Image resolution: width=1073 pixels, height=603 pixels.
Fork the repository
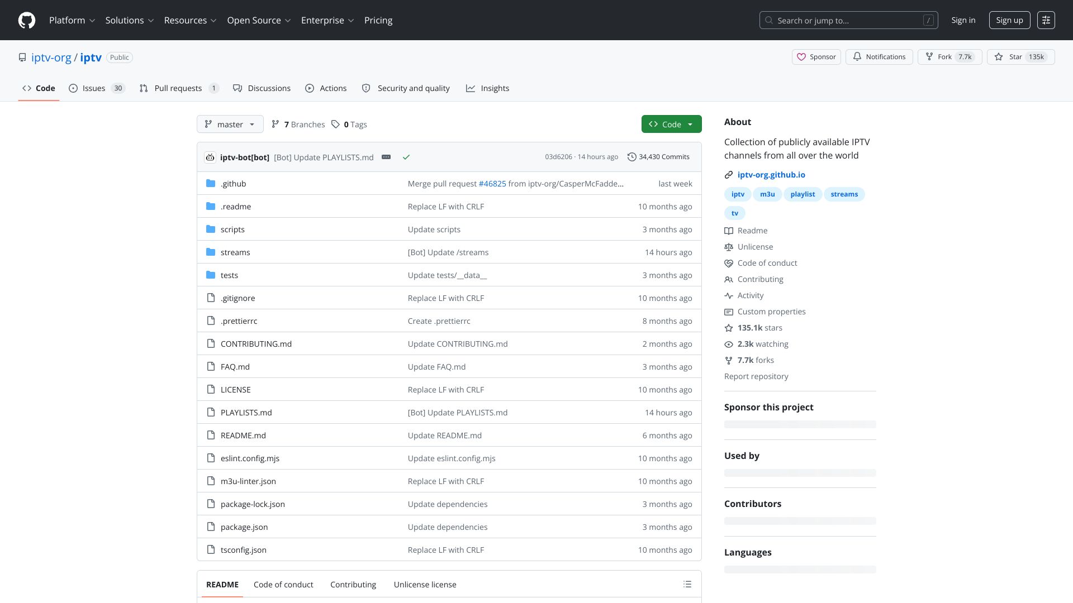(x=949, y=57)
